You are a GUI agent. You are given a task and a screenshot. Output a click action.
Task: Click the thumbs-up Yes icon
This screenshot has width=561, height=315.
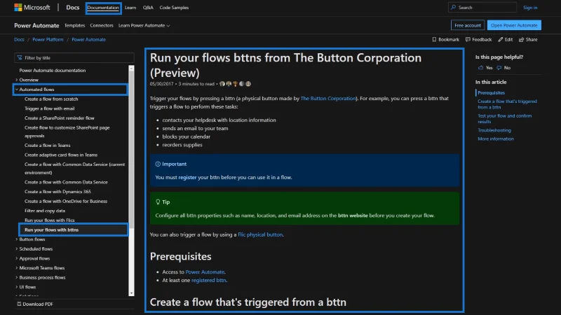point(480,67)
